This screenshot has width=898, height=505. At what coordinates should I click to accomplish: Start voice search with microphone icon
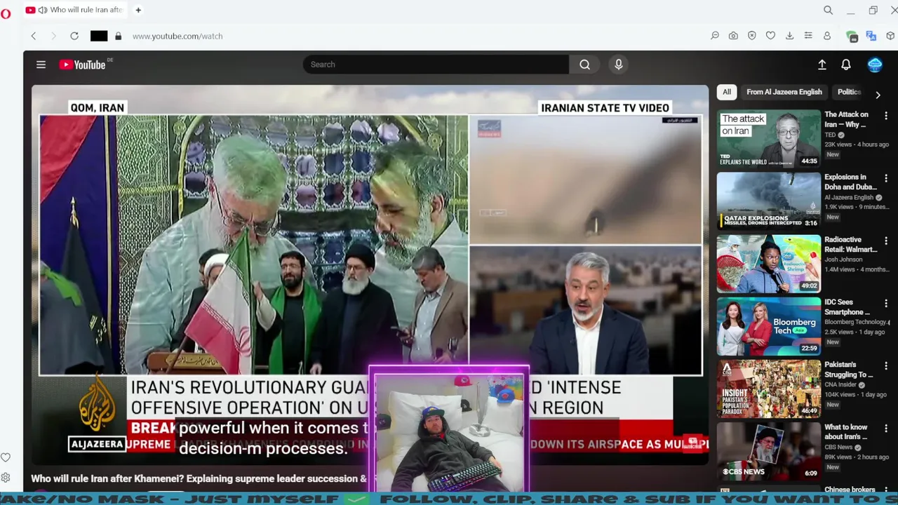point(618,65)
